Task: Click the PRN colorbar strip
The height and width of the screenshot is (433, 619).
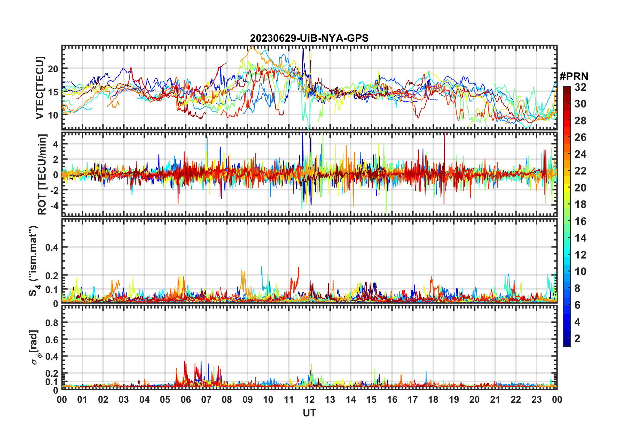Action: pos(567,216)
